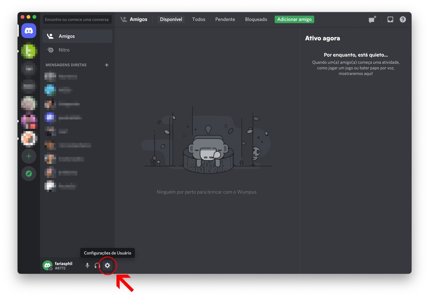Image resolution: width=429 pixels, height=297 pixels.
Task: Switch to the Todos tab
Action: point(199,19)
